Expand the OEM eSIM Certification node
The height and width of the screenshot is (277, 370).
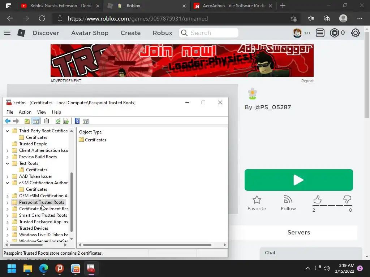point(7,196)
